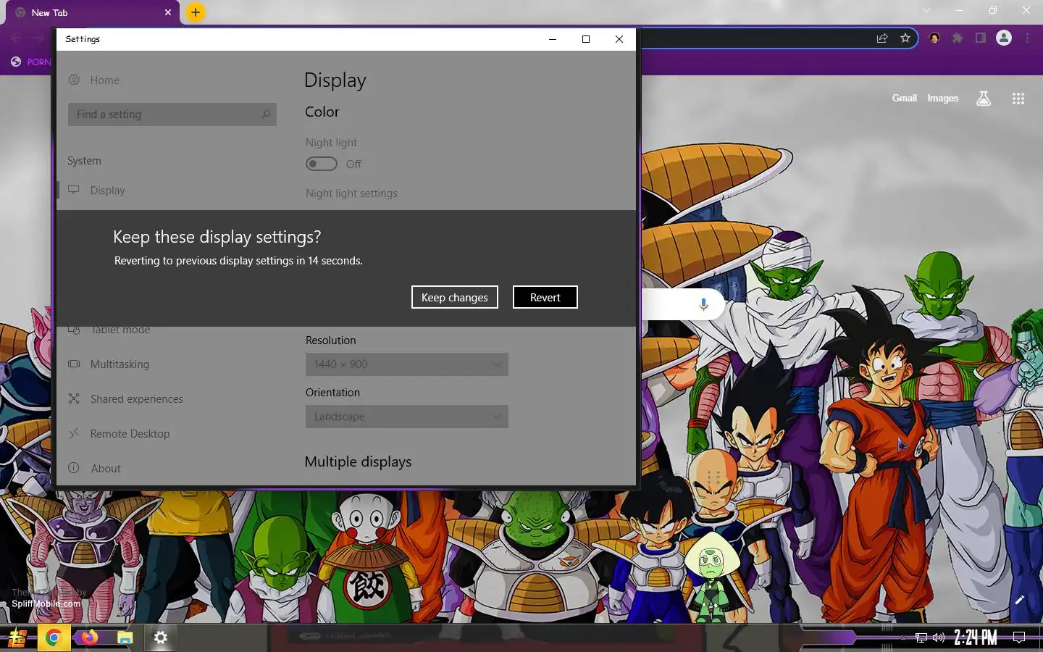
Task: Open the Chrome profile avatar button
Action: (1004, 38)
